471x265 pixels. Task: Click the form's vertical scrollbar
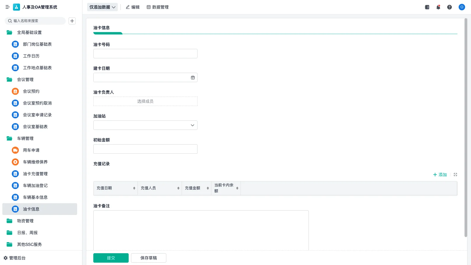coord(466,127)
